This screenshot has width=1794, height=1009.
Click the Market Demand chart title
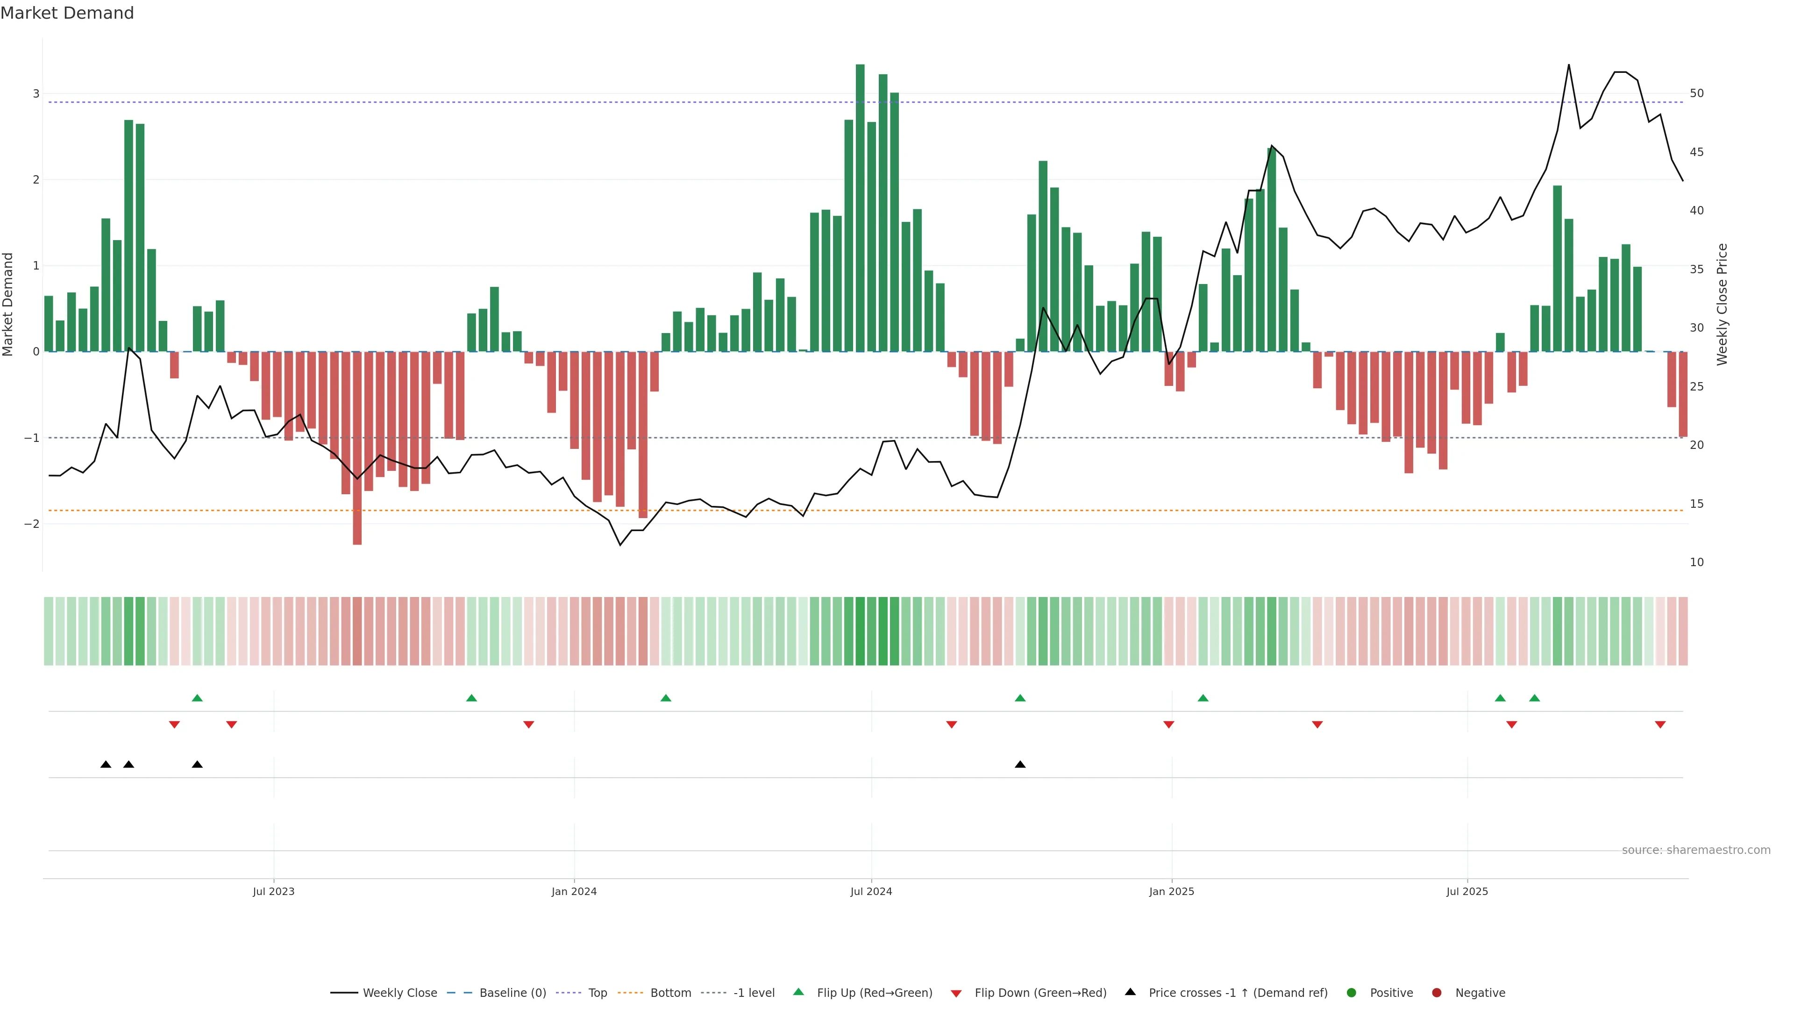[x=68, y=13]
